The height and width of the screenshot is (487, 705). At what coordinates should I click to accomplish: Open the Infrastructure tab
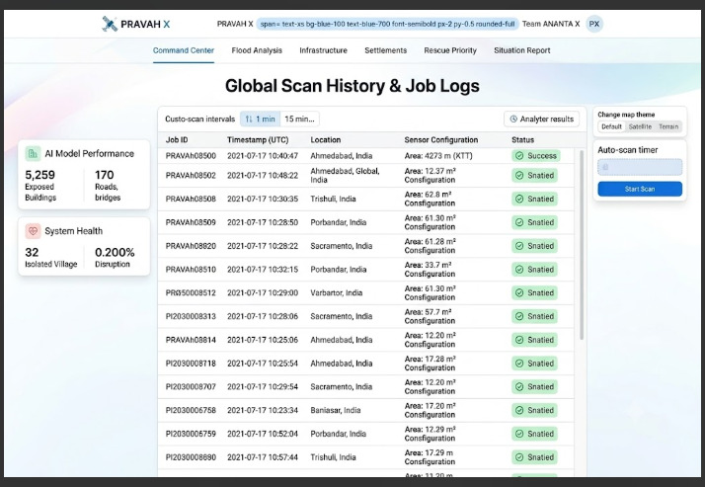(323, 50)
